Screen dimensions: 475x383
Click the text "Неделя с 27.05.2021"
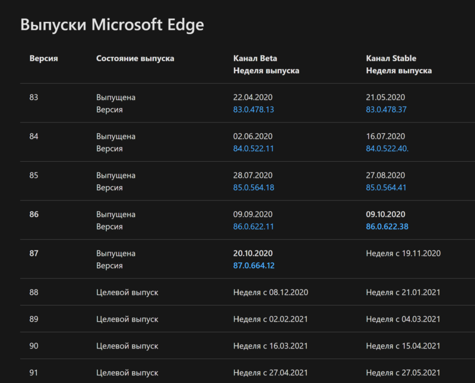tap(403, 373)
